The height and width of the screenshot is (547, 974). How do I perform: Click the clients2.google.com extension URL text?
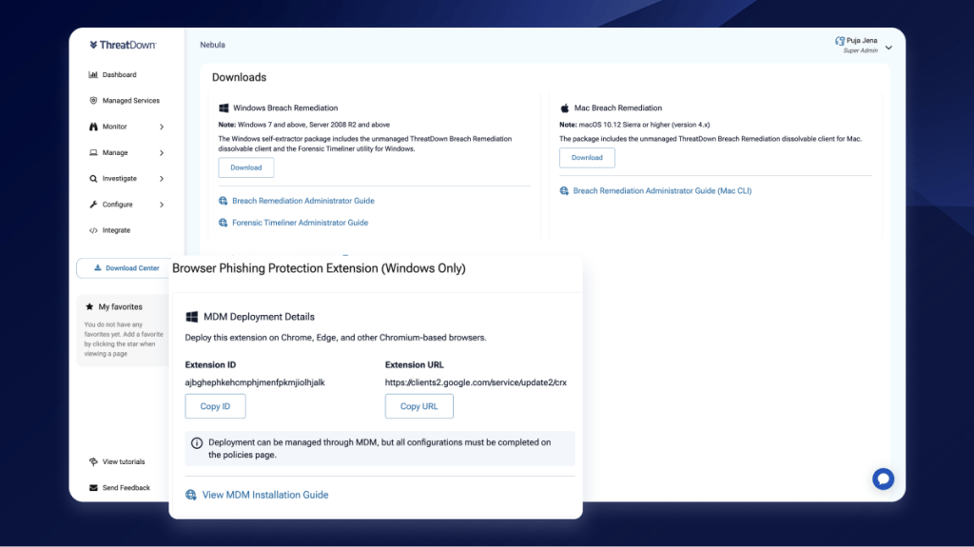[476, 382]
